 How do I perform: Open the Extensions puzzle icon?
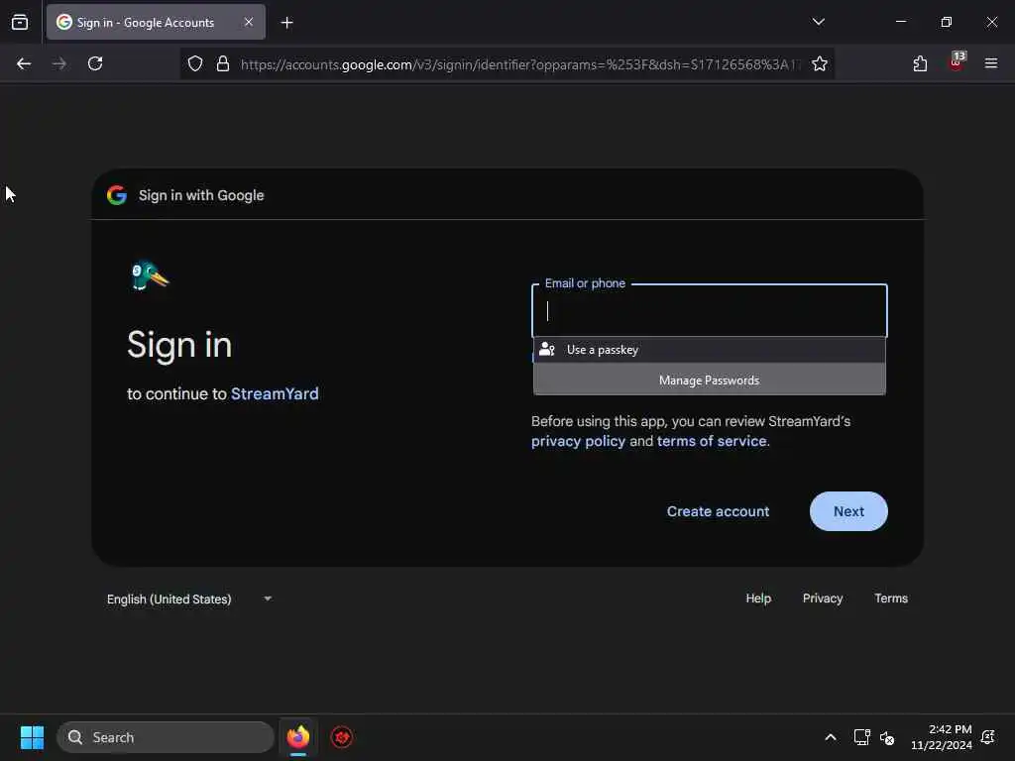[x=920, y=63]
